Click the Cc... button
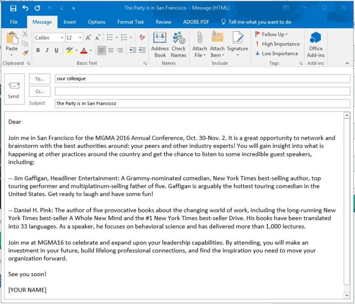The image size is (355, 304). 40,91
